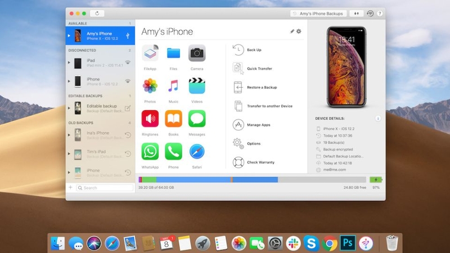Open Manage Apps

[x=251, y=125]
